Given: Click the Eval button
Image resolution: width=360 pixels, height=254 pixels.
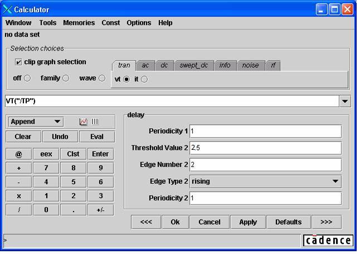Looking at the screenshot, I should 97,136.
